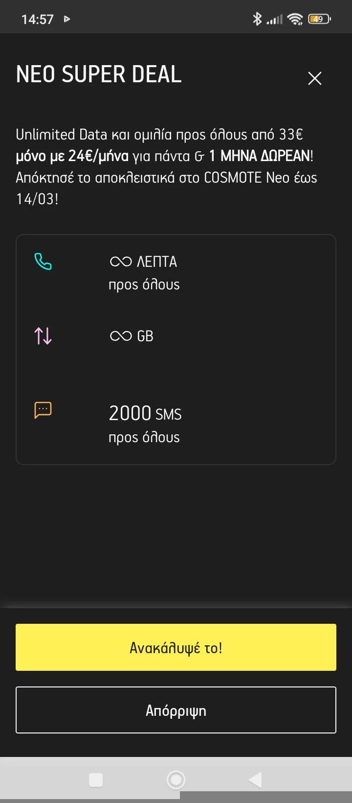Image resolution: width=352 pixels, height=803 pixels.
Task: Tap the battery indicator icon
Action: coord(319,19)
